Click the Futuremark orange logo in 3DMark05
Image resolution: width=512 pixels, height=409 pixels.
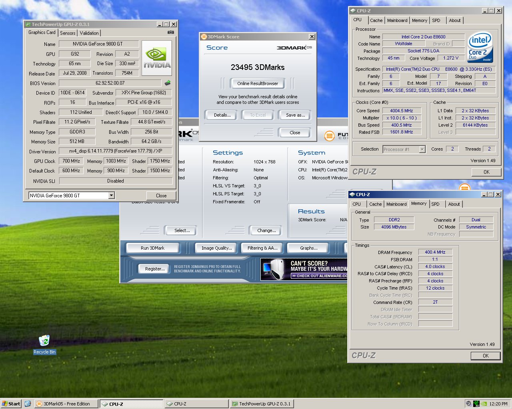coord(329,136)
